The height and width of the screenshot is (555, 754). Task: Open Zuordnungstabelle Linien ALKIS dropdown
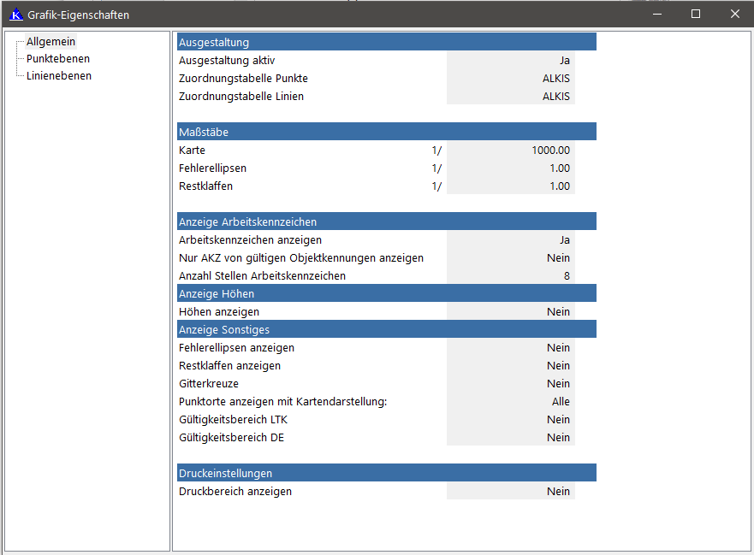511,97
